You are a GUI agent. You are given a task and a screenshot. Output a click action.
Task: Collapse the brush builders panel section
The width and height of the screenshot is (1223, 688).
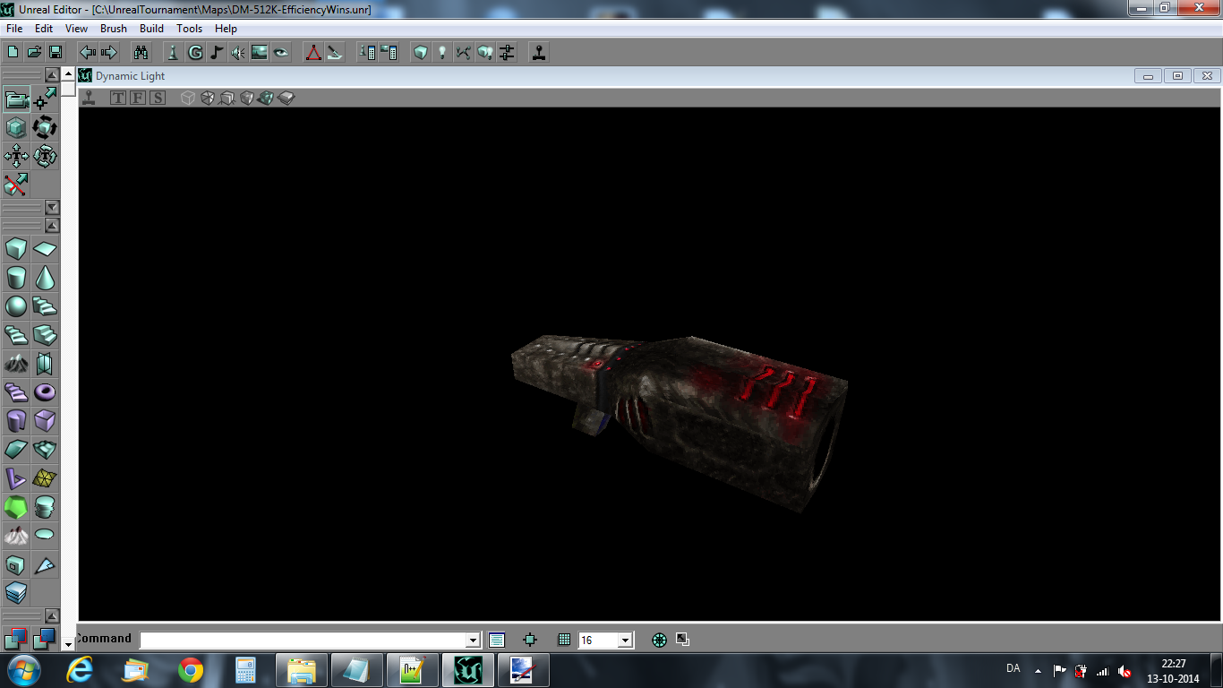tap(52, 226)
